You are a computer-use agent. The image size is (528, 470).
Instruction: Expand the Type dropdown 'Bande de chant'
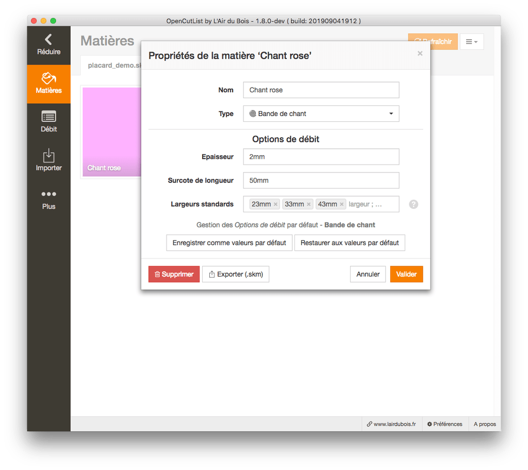tap(321, 114)
